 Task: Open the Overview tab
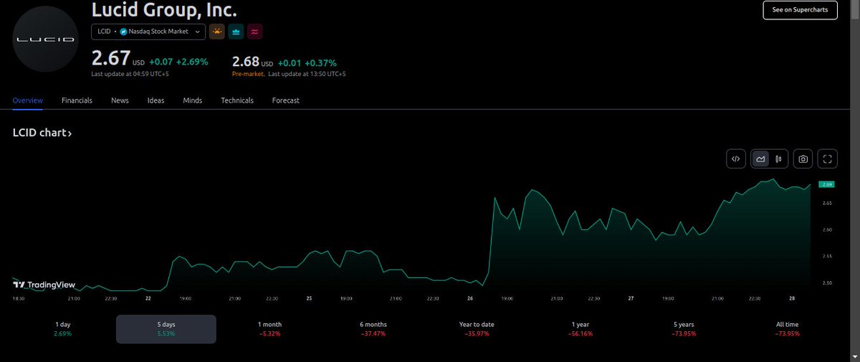pos(28,100)
